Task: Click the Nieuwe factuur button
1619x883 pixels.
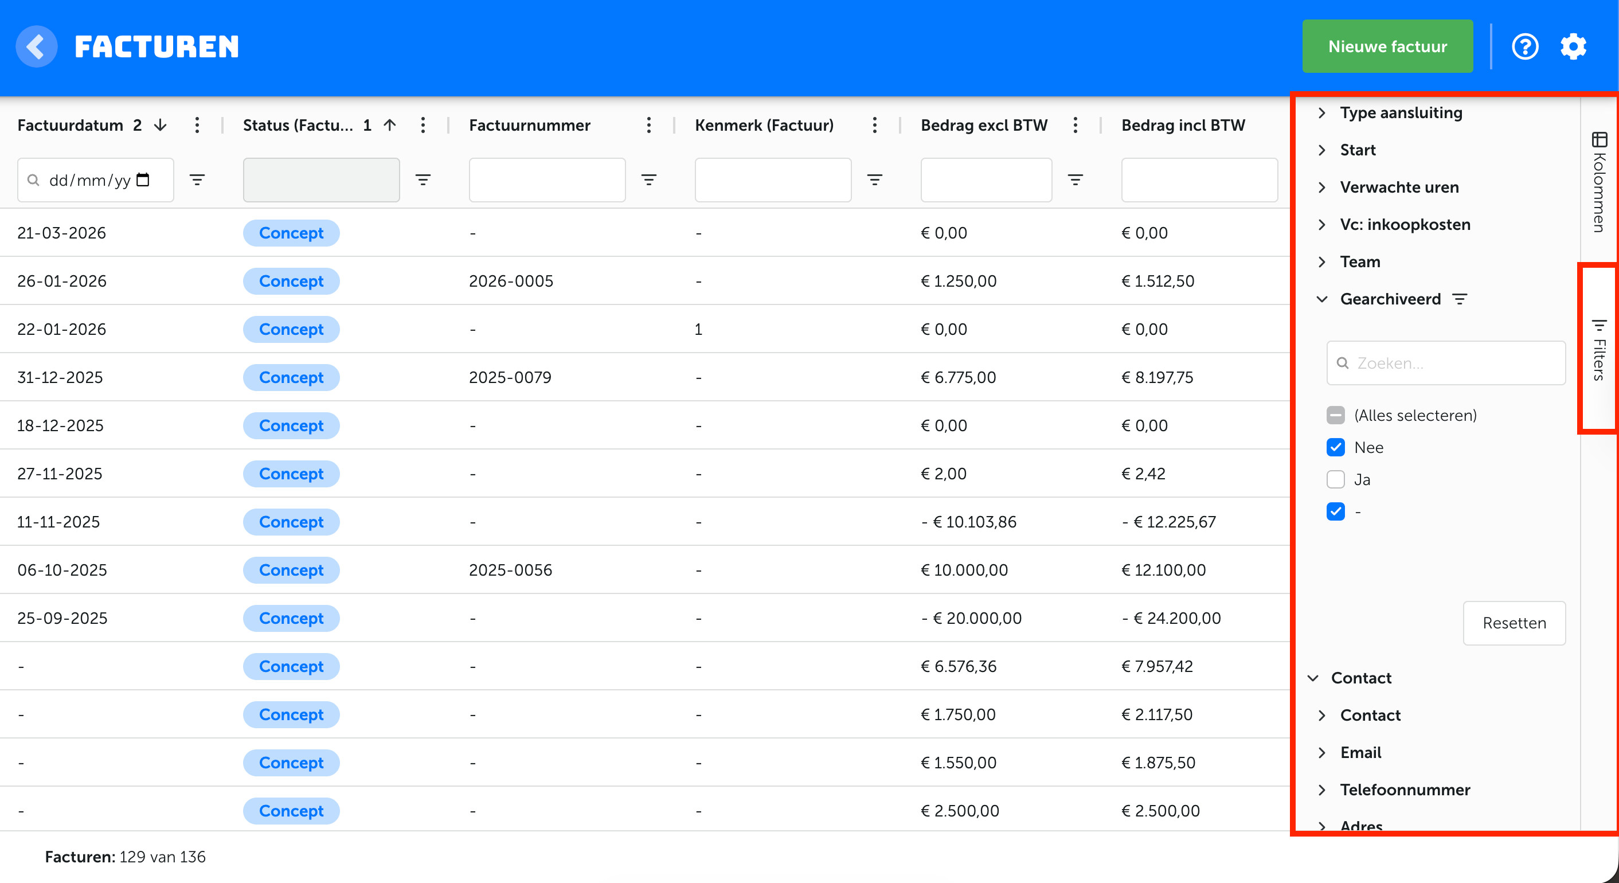Action: tap(1387, 46)
